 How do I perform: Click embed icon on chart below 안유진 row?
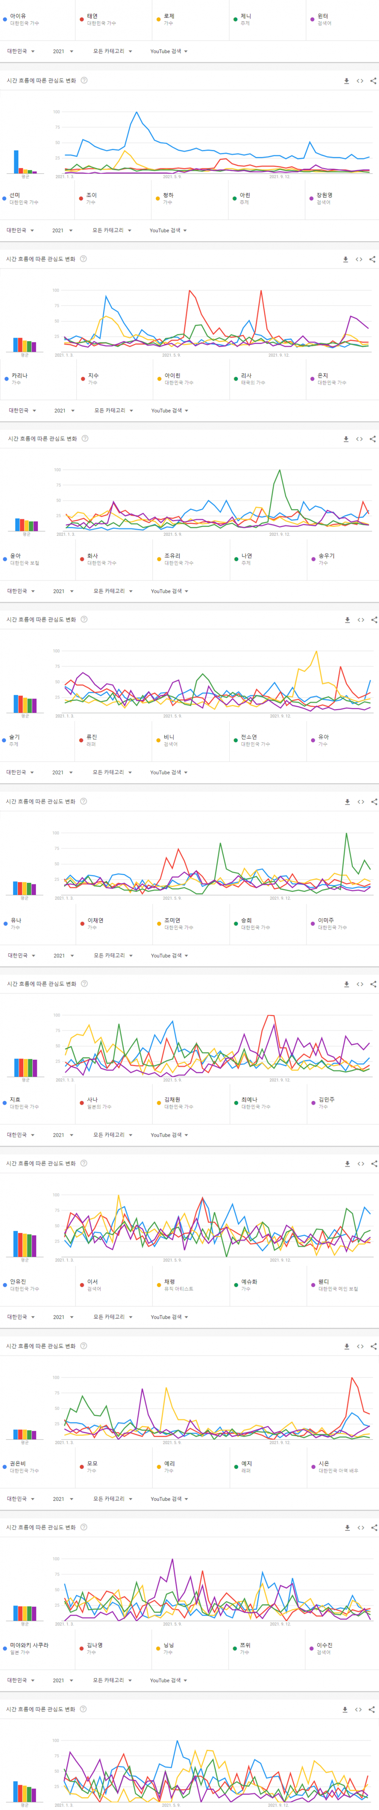[x=361, y=1347]
